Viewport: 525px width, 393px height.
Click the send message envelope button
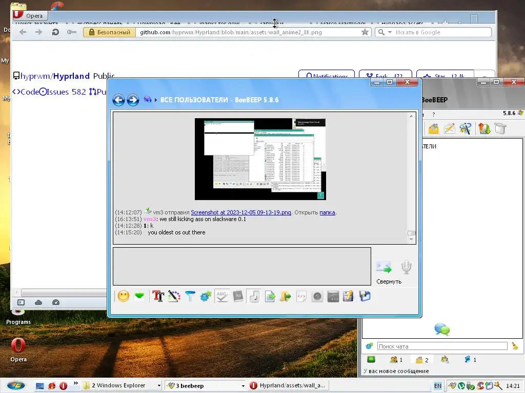pyautogui.click(x=383, y=267)
